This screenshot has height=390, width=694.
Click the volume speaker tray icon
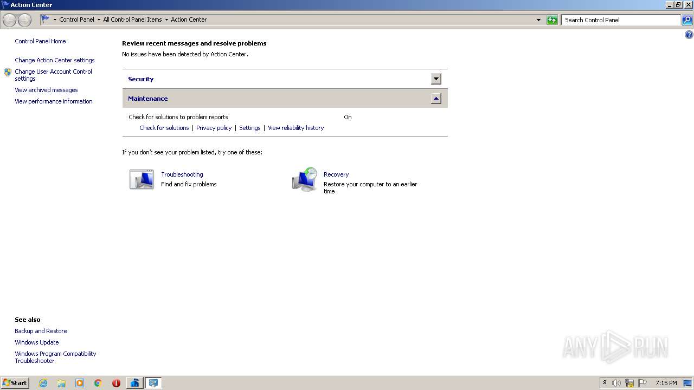[x=616, y=383]
